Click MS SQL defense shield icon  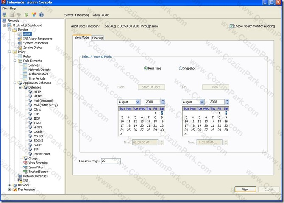(31, 136)
